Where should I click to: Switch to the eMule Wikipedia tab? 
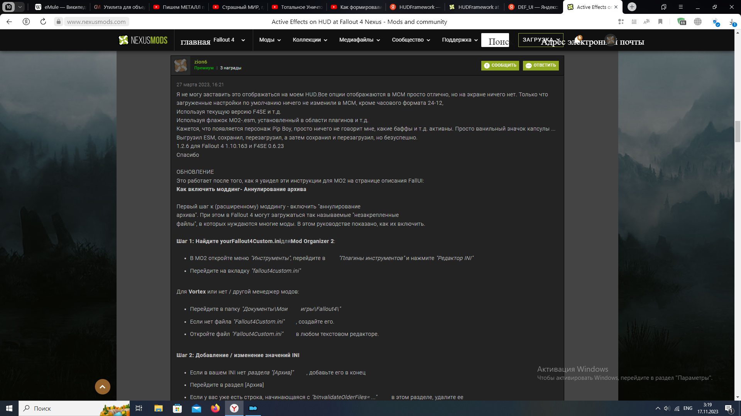coord(60,7)
